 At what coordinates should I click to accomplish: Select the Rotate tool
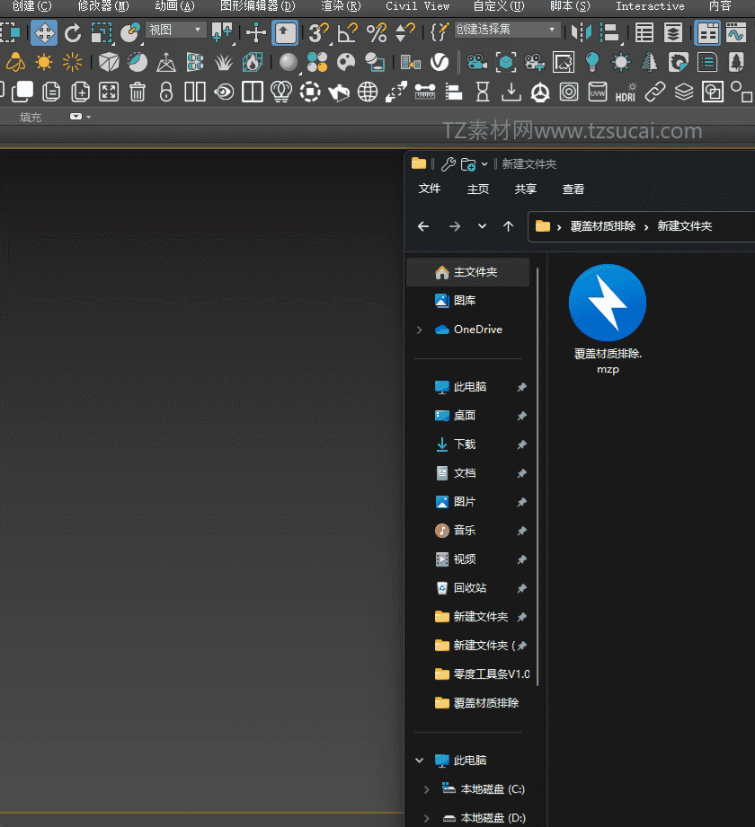click(73, 33)
